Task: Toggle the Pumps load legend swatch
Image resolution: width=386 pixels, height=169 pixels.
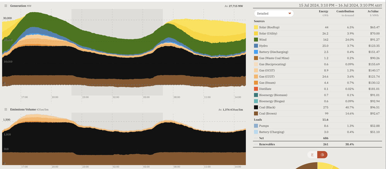Action: pos(256,125)
